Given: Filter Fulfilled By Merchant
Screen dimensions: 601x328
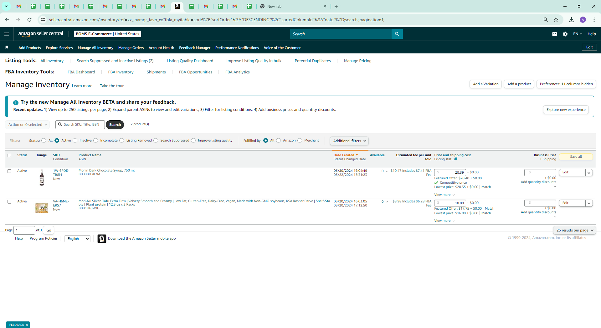Looking at the screenshot, I should coord(300,141).
